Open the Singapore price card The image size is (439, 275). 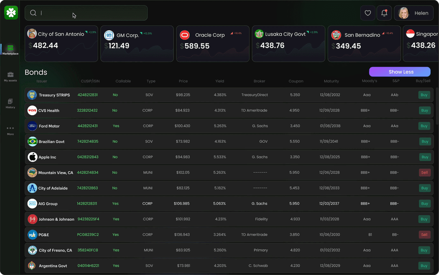coord(421,44)
